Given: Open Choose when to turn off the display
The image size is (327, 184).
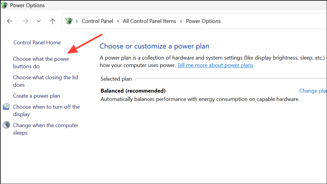Looking at the screenshot, I should (x=46, y=110).
